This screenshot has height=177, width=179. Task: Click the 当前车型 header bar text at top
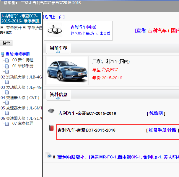click(40, 3)
